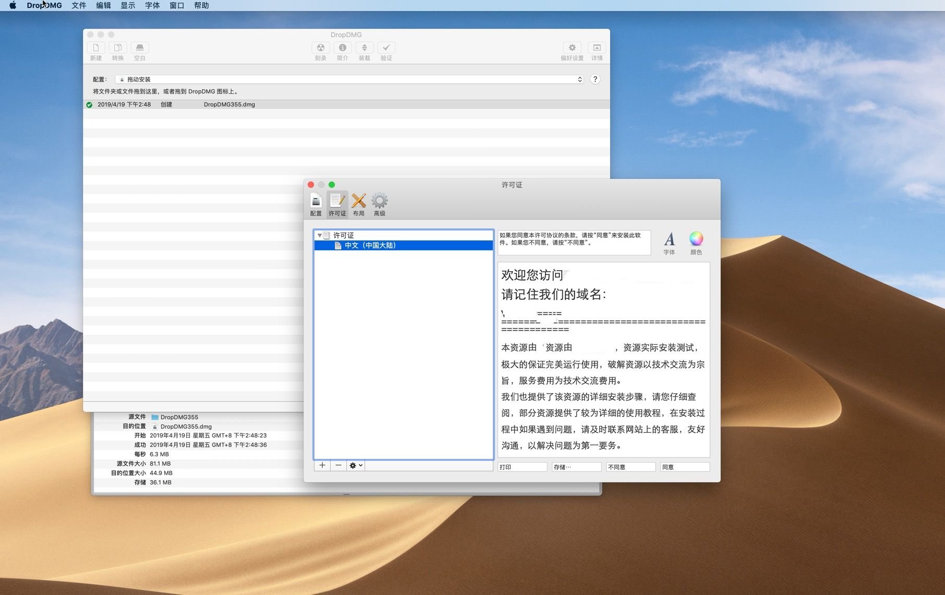Click the 详情 (Details) toolbar icon
This screenshot has width=945, height=595.
[x=597, y=47]
